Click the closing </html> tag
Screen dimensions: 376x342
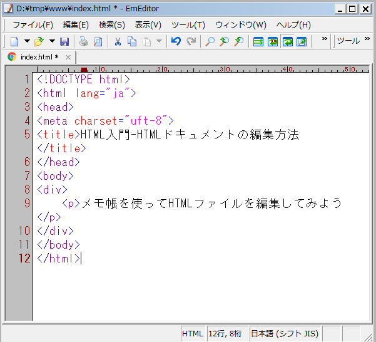coord(59,259)
